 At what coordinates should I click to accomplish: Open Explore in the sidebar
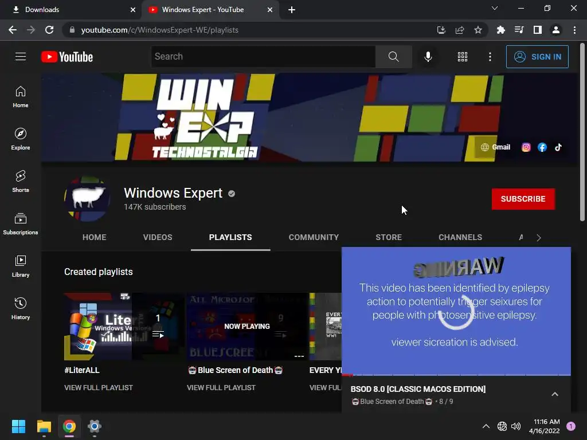[21, 139]
